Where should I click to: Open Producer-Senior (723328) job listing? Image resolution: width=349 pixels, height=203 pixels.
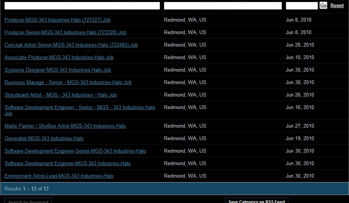65,33
